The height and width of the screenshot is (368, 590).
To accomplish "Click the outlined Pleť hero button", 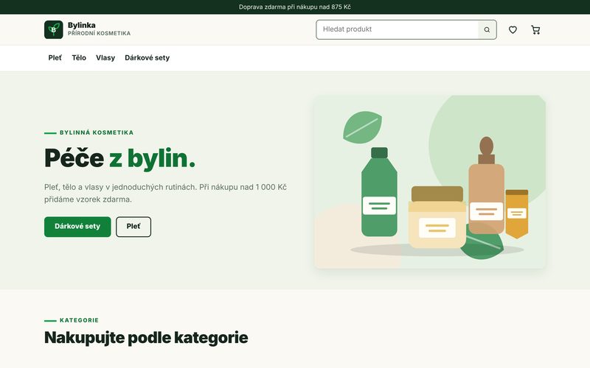I will coord(133,227).
